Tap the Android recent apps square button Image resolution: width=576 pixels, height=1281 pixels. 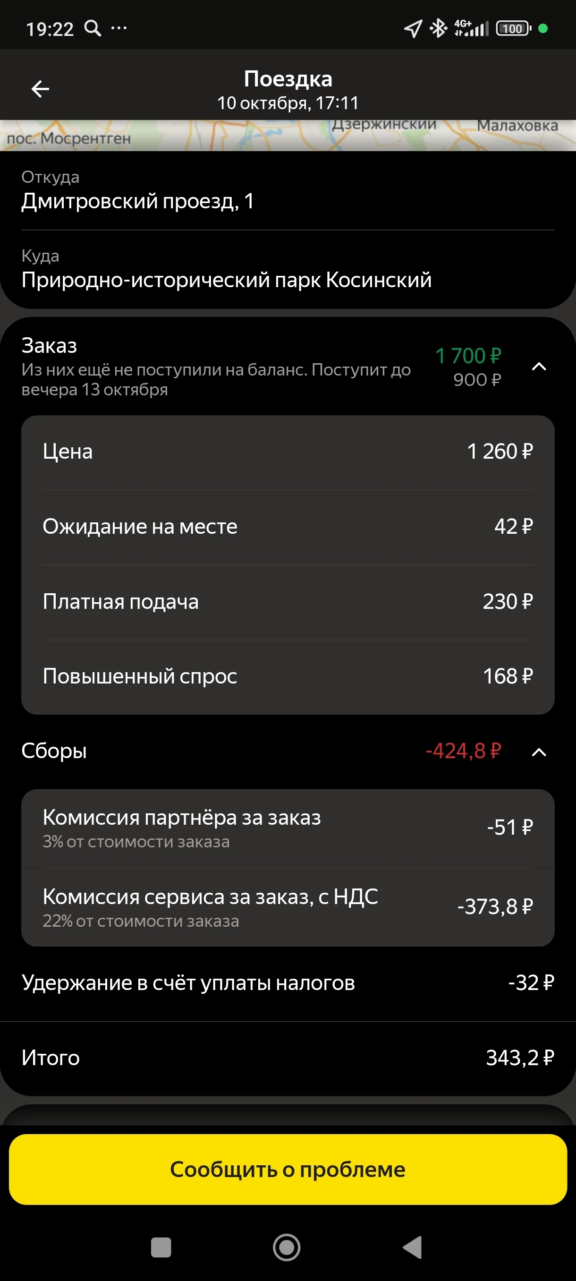click(161, 1247)
